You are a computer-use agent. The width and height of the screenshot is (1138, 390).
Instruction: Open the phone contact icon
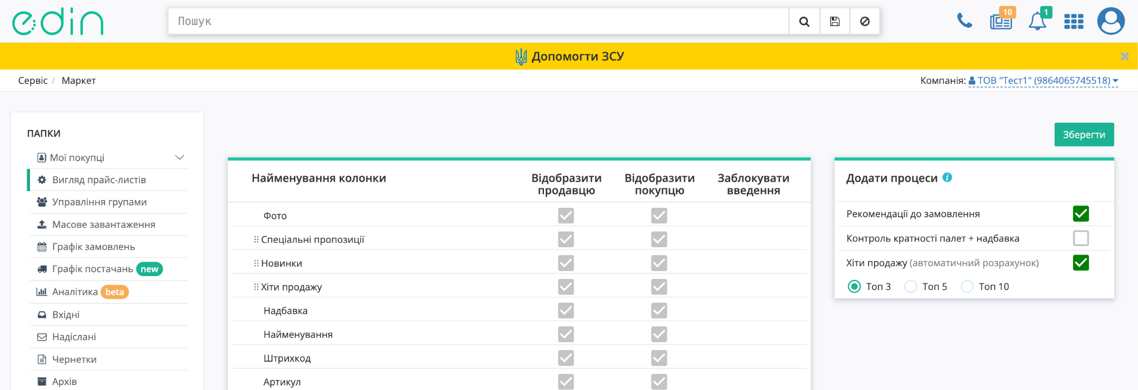965,21
